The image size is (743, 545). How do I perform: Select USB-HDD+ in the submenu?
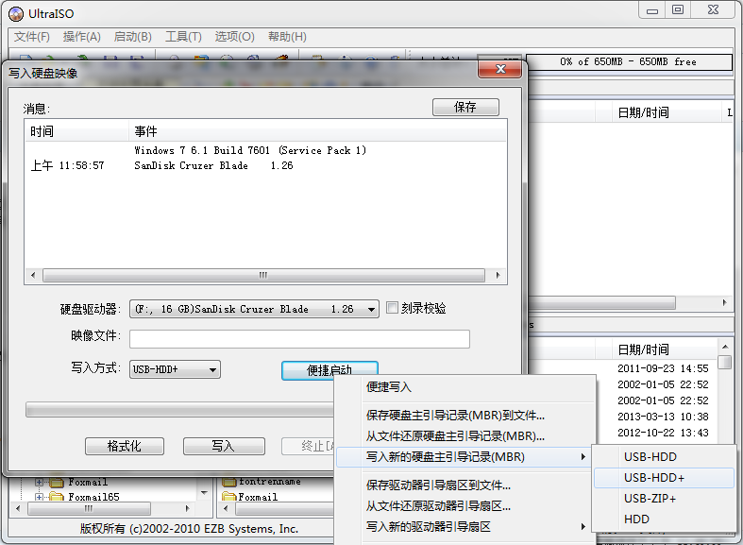[664, 478]
